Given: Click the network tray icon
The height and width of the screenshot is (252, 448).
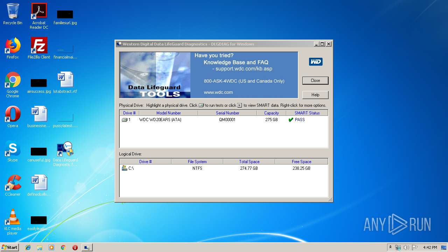Looking at the screenshot, I should click(398, 247).
